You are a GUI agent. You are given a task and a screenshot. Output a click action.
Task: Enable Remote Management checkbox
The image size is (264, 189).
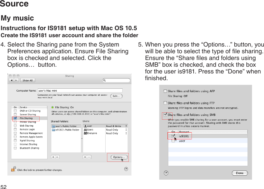(x=15, y=133)
